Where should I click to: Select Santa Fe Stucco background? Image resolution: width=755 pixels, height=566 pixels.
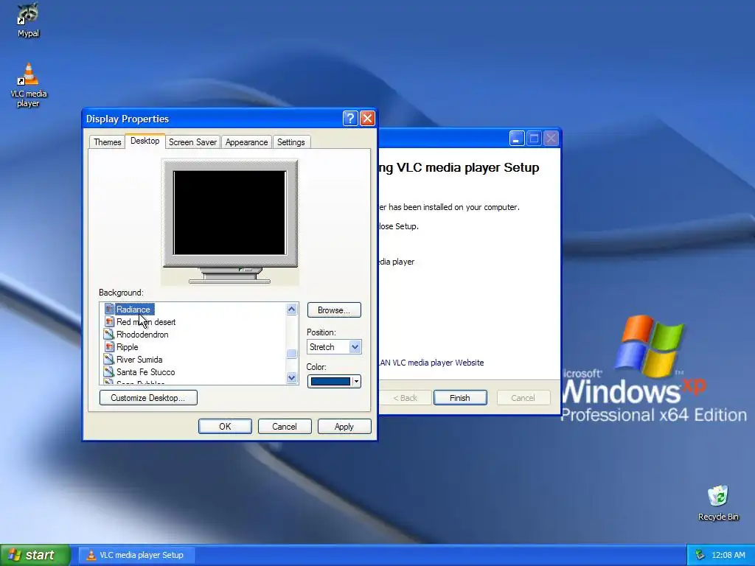pos(145,371)
